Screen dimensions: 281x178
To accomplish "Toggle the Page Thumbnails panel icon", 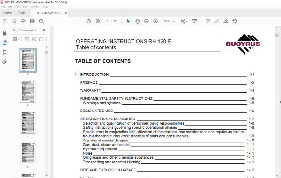I will 5,43.
